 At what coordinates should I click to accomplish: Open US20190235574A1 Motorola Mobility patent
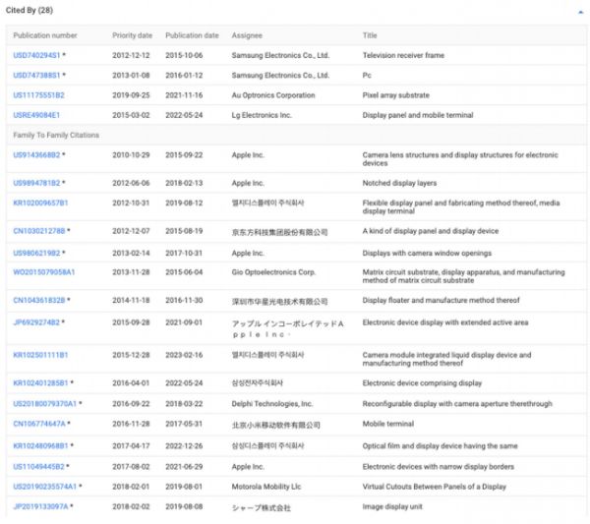click(x=45, y=487)
